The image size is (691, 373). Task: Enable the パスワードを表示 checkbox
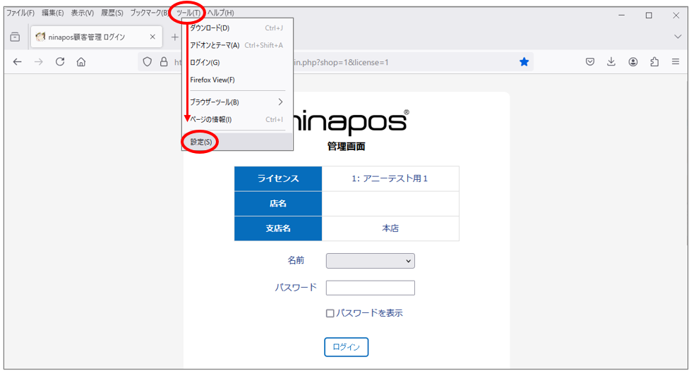pos(330,313)
